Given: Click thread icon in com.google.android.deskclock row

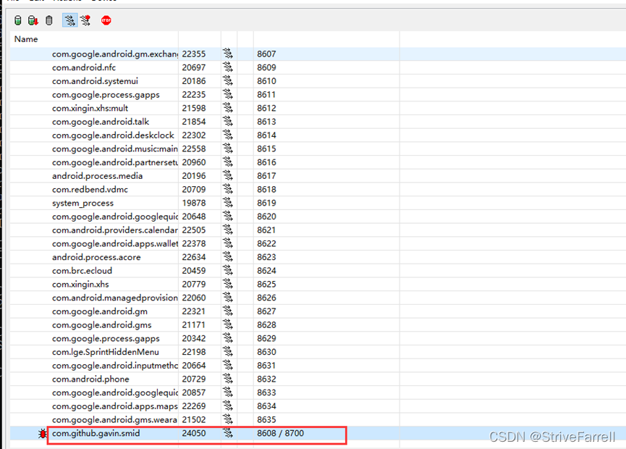Looking at the screenshot, I should coord(227,135).
